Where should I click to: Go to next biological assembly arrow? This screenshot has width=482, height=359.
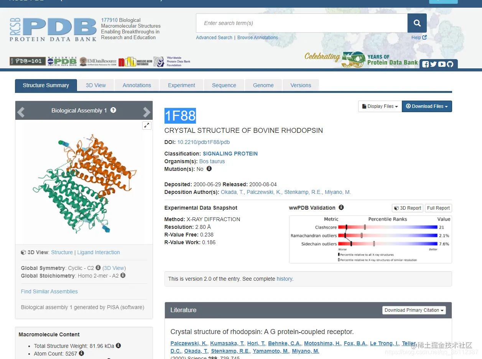coord(146,112)
